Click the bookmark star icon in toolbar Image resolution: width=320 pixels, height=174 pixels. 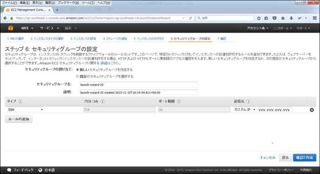pos(259,18)
